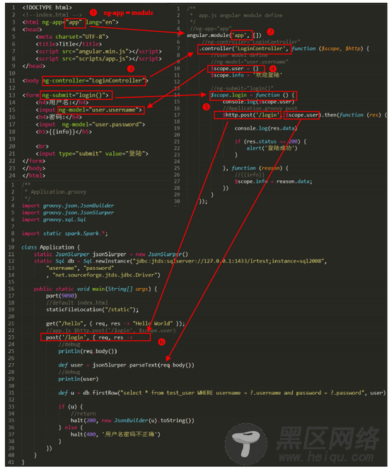This screenshot has width=389, height=469.
Task: Click the import static spark.Spark.*; line
Action: pyautogui.click(x=64, y=233)
